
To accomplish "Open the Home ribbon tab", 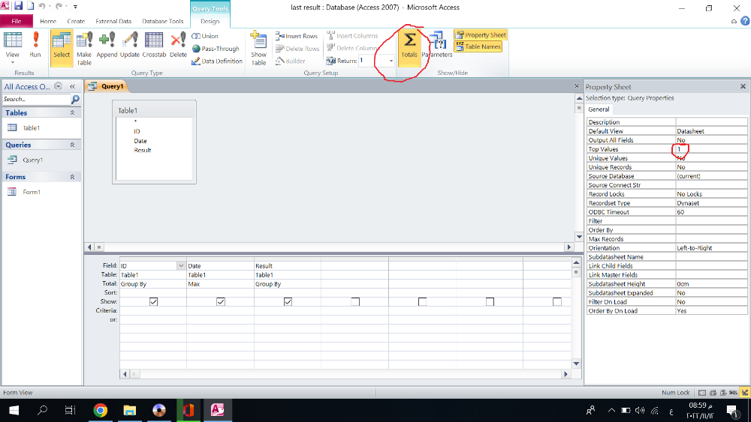I will (x=48, y=21).
